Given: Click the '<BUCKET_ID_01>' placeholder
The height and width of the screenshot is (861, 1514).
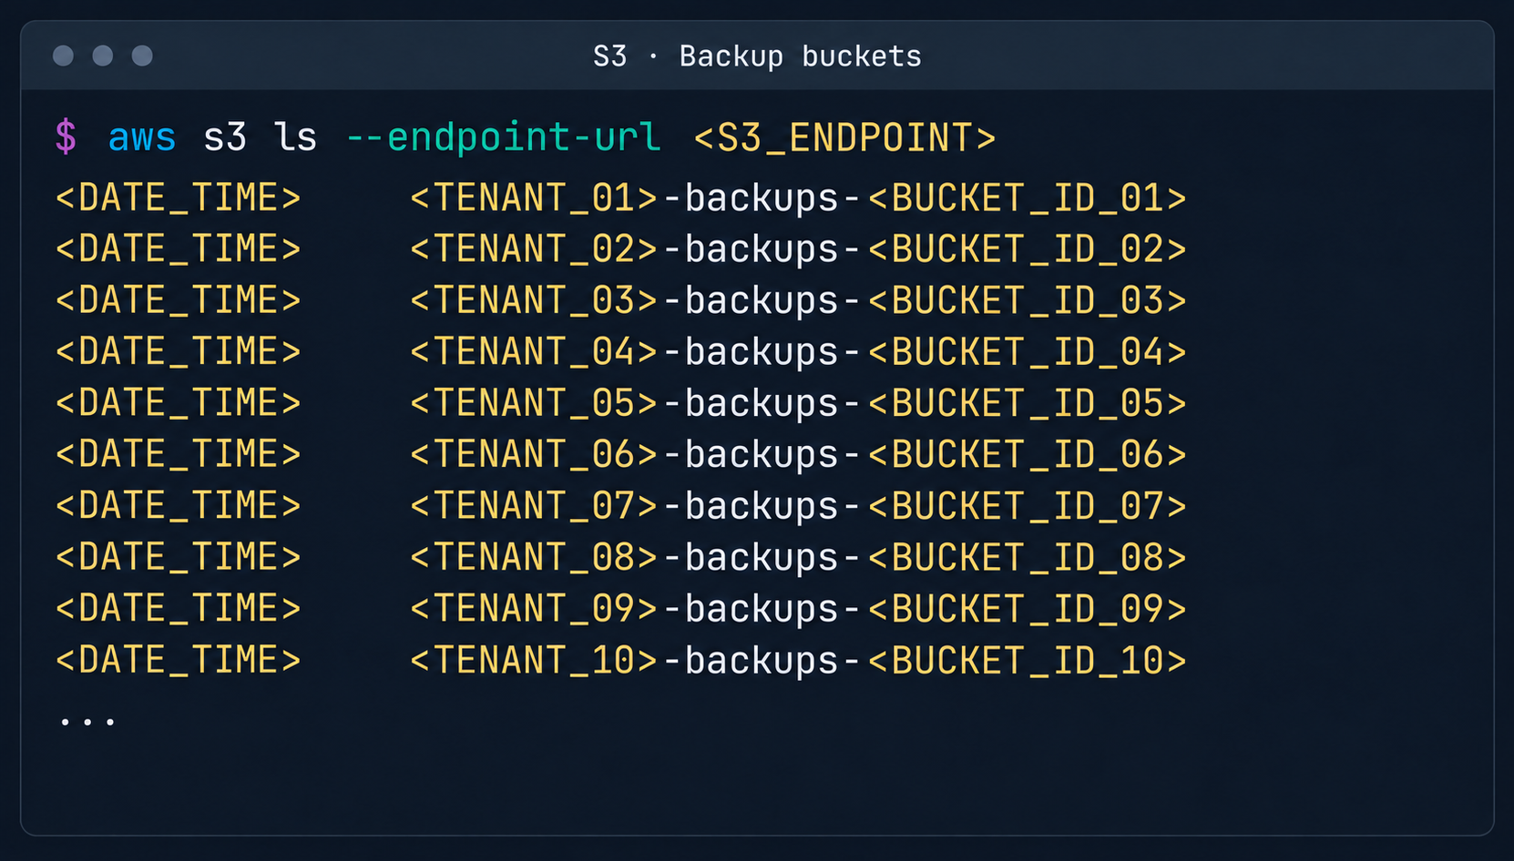Looking at the screenshot, I should coord(1028,198).
